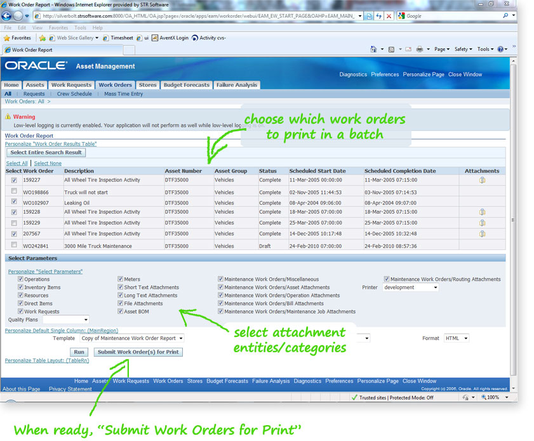This screenshot has height=441, width=534.
Task: Click the Select None link
Action: pyautogui.click(x=48, y=163)
